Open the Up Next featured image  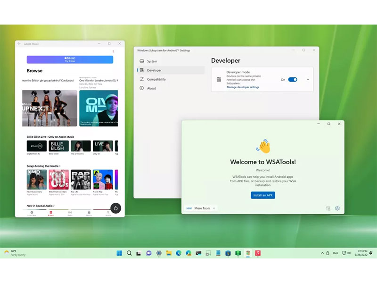click(50, 108)
